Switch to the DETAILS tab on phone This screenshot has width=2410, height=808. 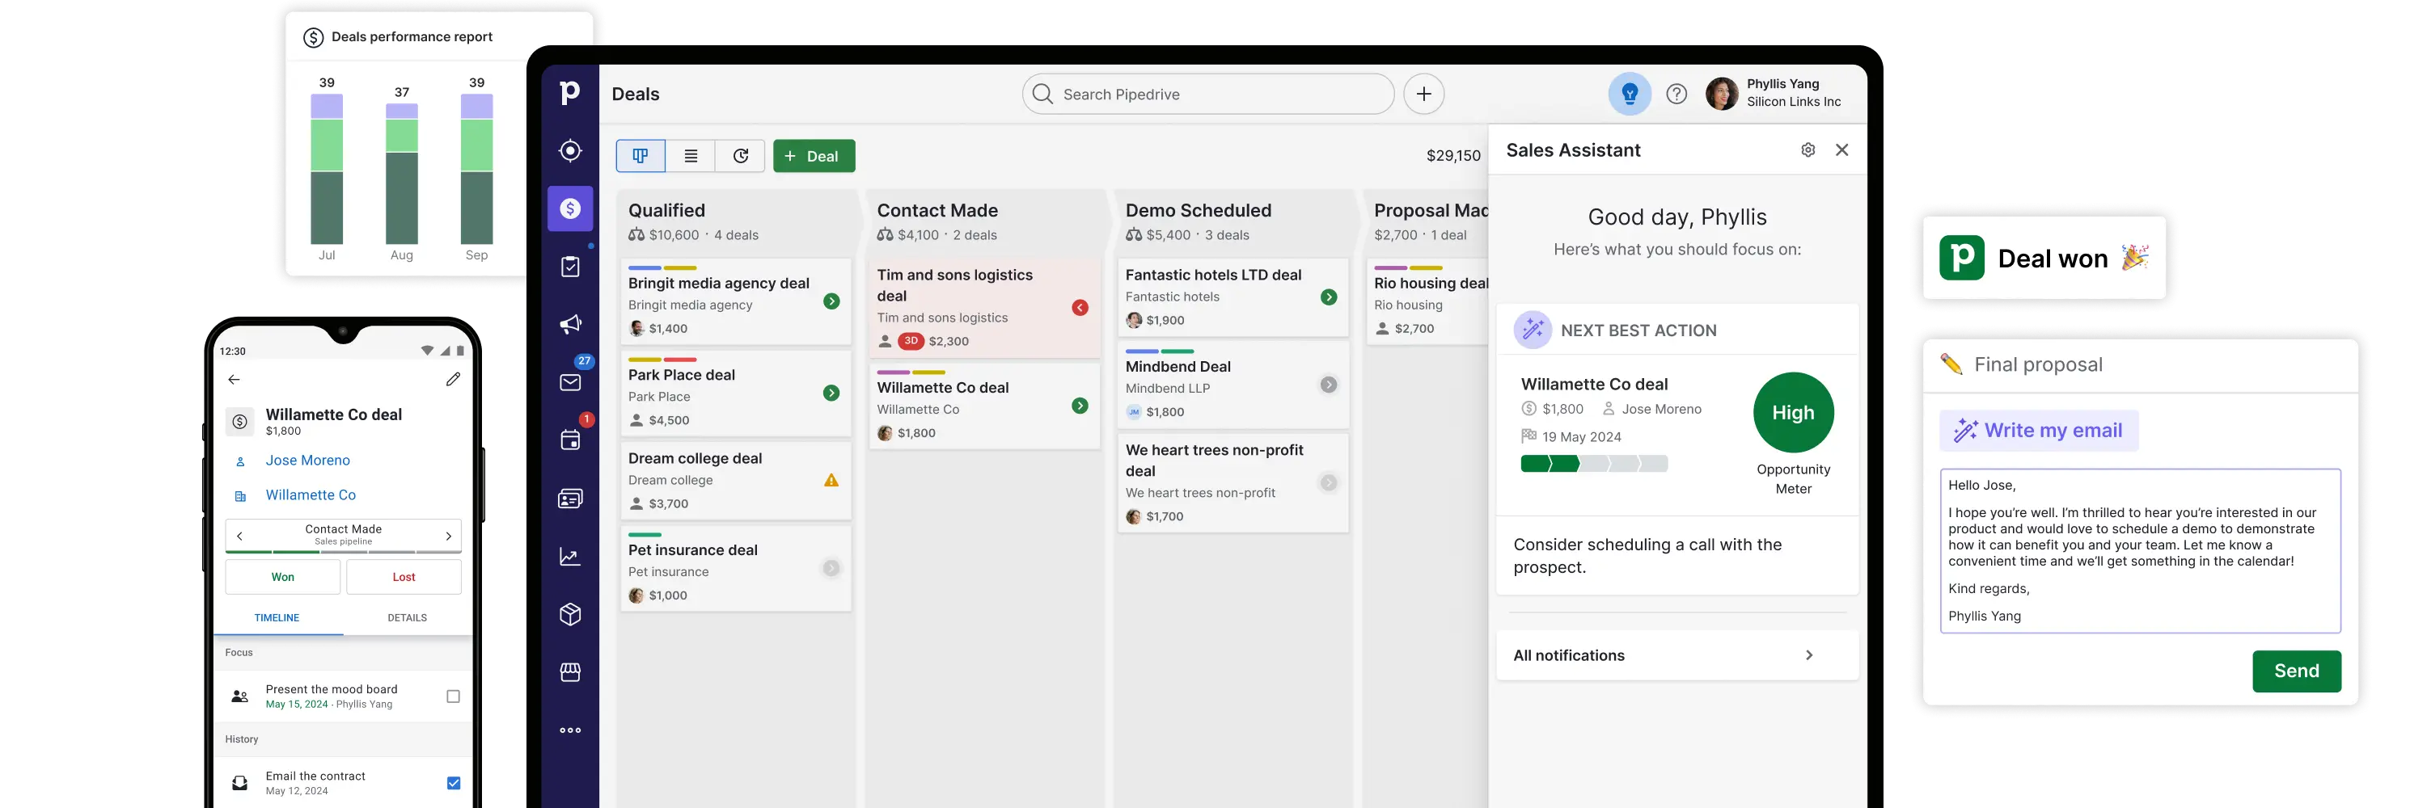pyautogui.click(x=406, y=617)
